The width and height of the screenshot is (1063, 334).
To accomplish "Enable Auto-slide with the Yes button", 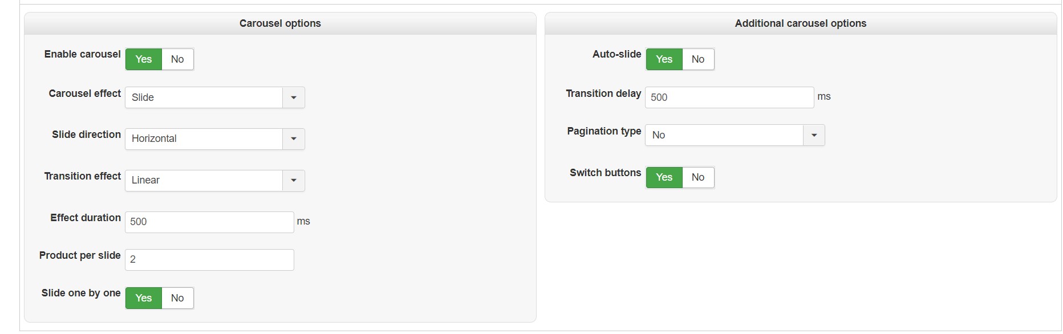I will 664,59.
